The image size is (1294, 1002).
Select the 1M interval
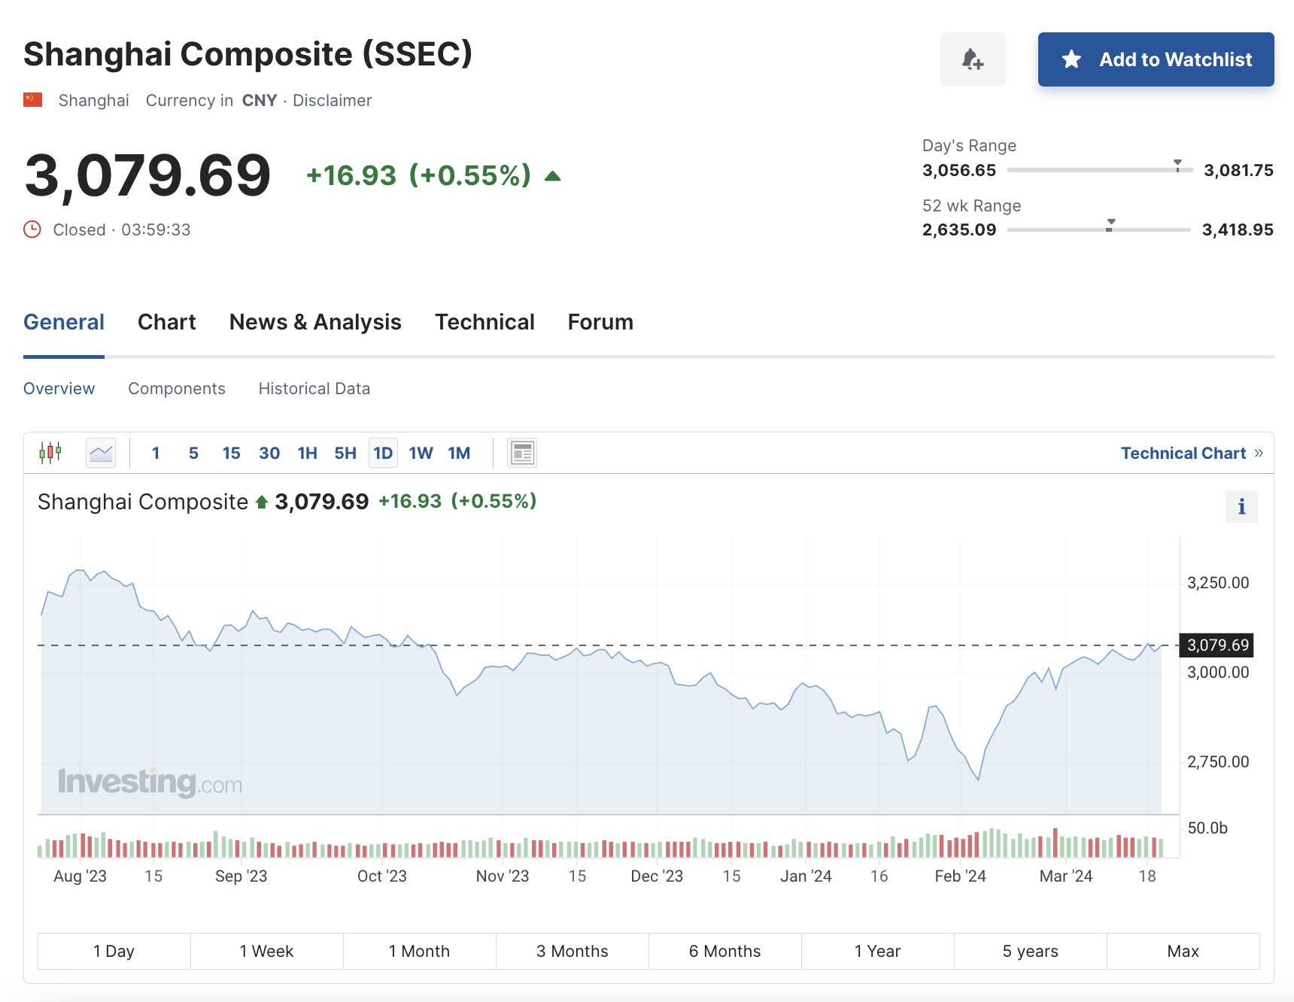click(x=459, y=453)
